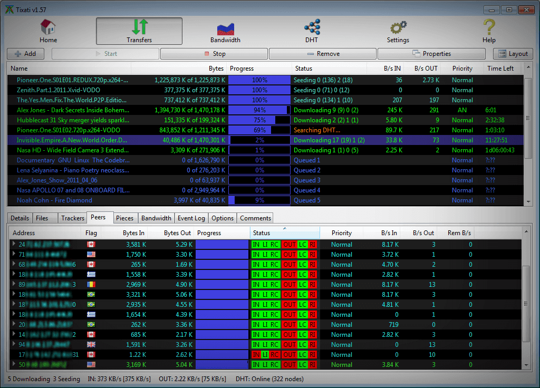Click the US flag on peer 50 row

tap(91, 364)
